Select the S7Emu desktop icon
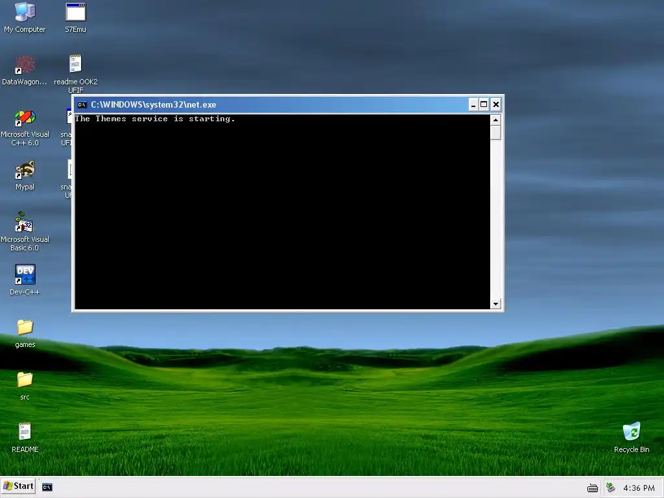Screen dimensions: 664x498 pos(75,18)
